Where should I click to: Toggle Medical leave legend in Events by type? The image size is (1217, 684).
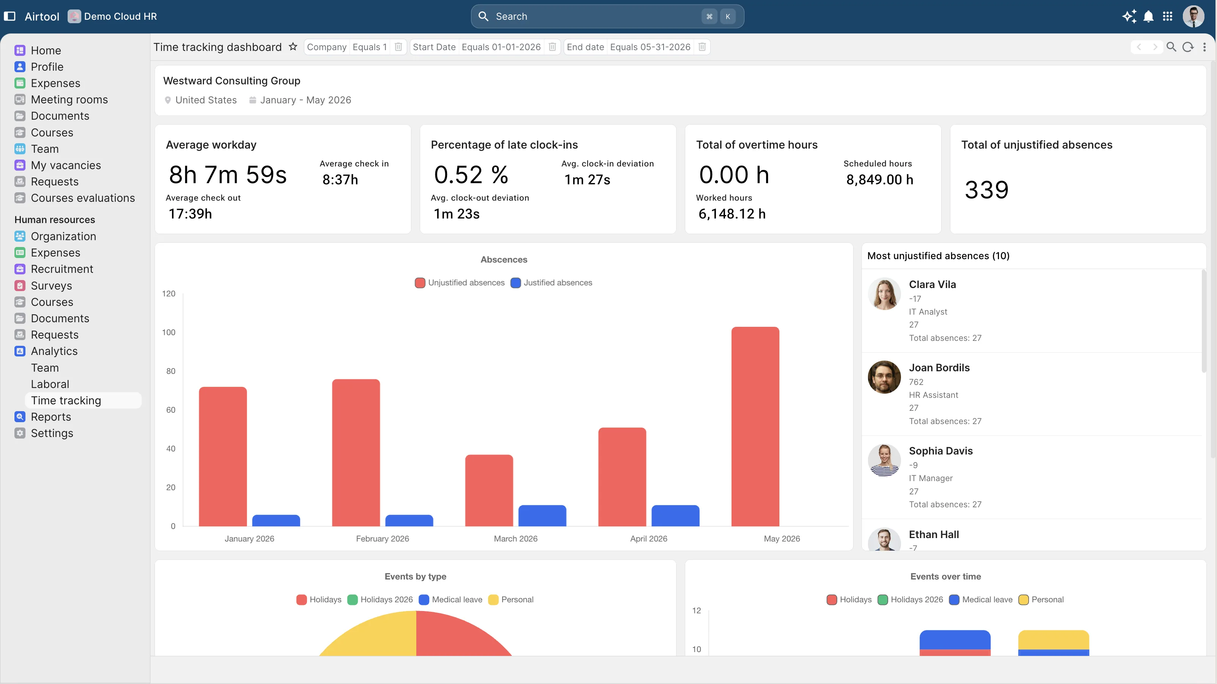click(x=451, y=599)
